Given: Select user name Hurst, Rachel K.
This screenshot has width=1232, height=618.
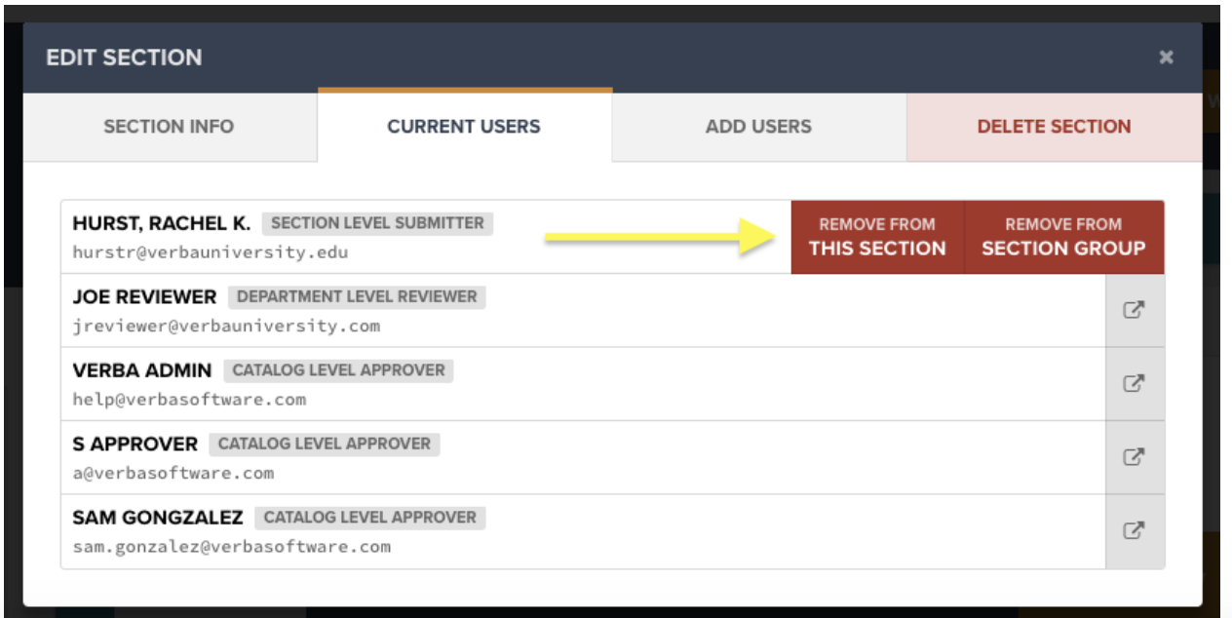Looking at the screenshot, I should pos(161,223).
